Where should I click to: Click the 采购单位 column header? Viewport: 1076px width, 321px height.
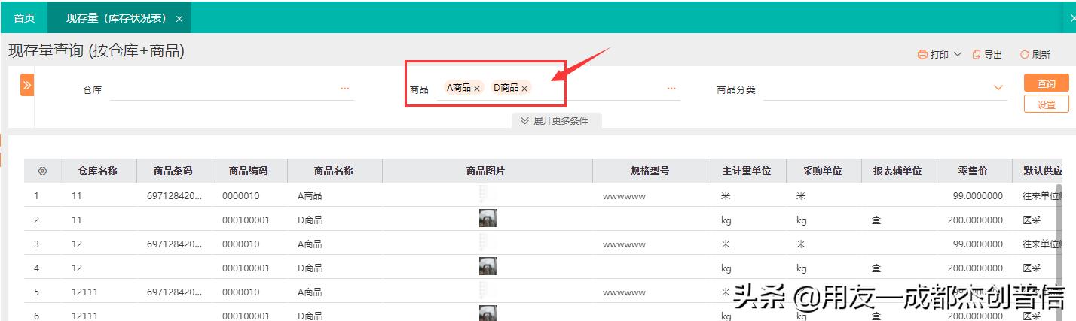click(x=824, y=171)
